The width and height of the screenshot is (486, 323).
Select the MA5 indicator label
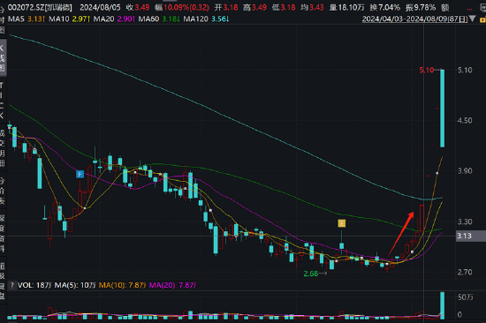16,19
